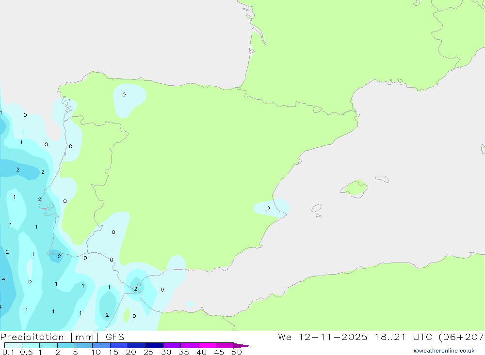Select the 5–10 mm blue legend swatch
The height and width of the screenshot is (355, 485).
(84, 345)
